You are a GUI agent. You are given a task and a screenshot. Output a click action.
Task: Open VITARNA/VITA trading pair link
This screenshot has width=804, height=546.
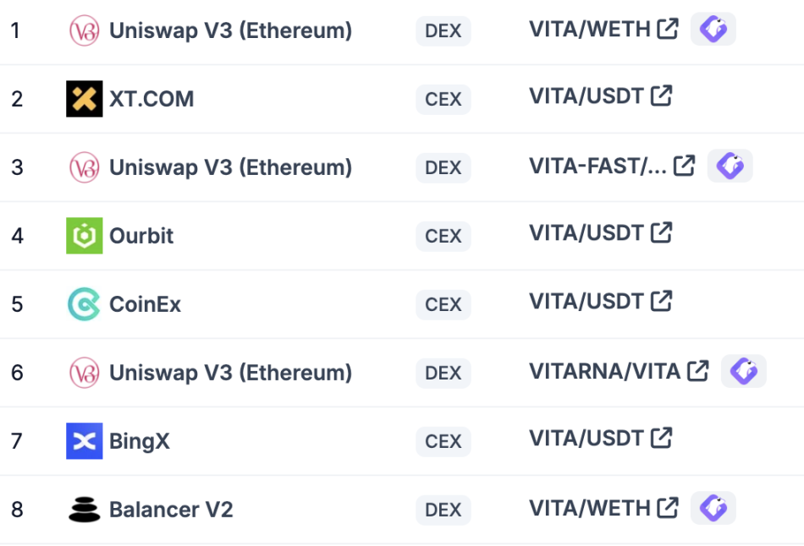604,370
